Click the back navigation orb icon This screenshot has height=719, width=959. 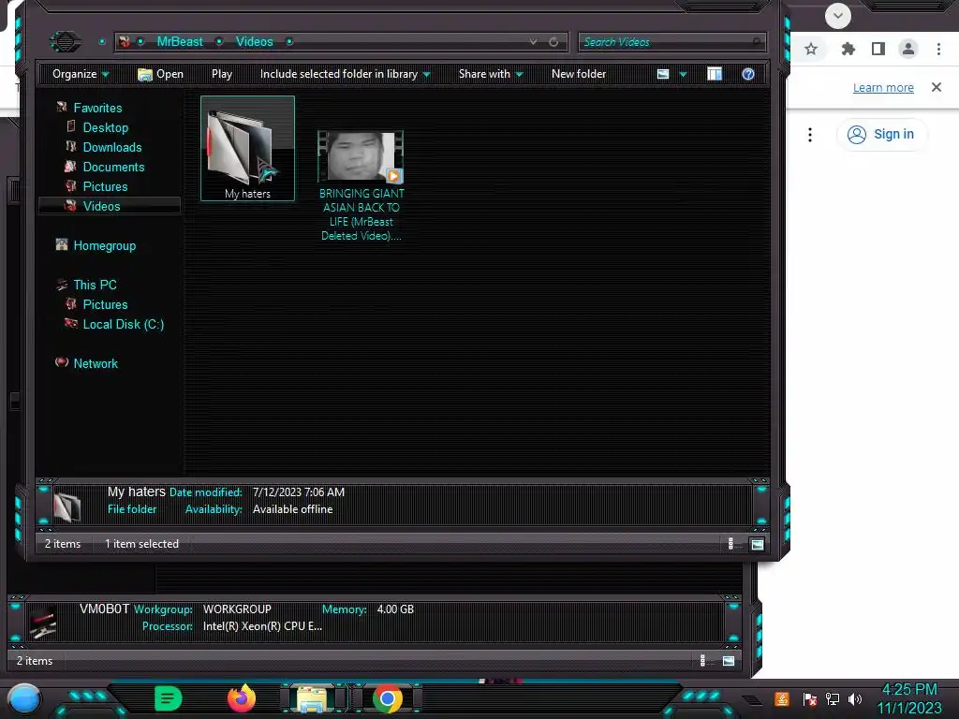tap(65, 41)
